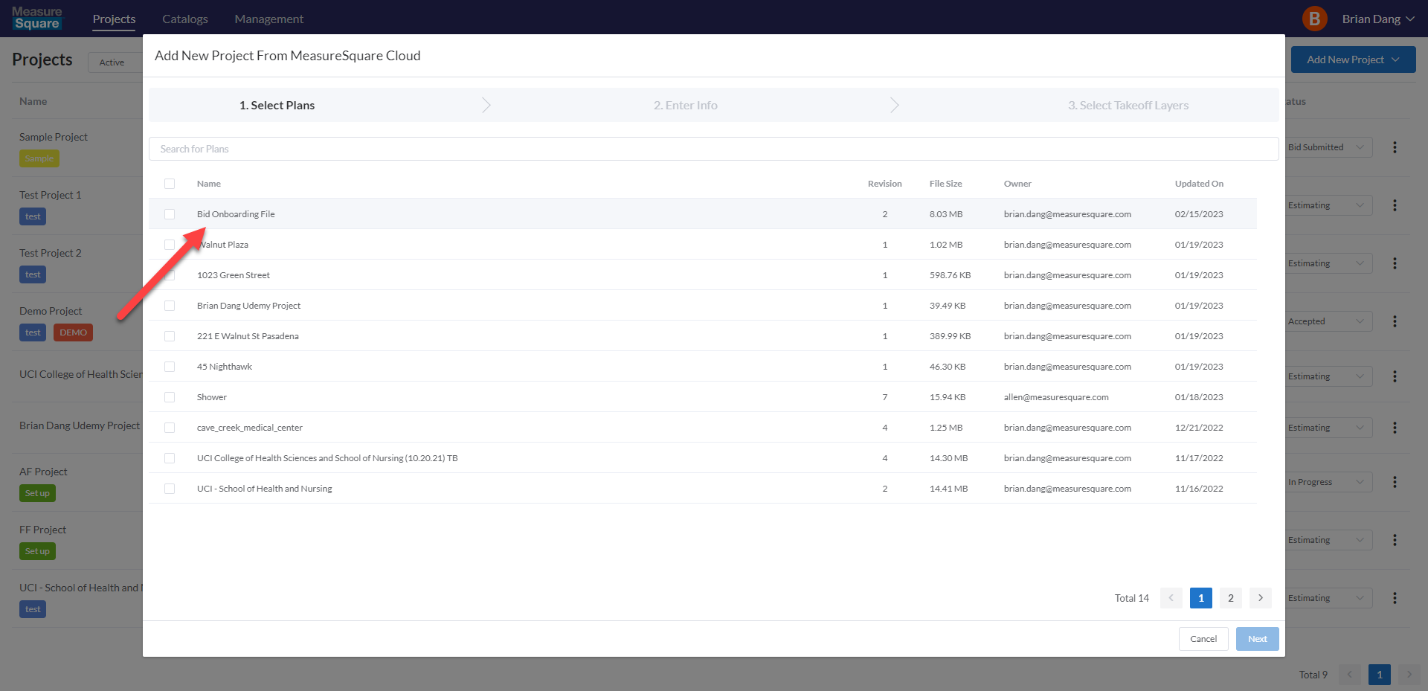Open the Active filter dropdown
The image size is (1428, 691).
(115, 62)
